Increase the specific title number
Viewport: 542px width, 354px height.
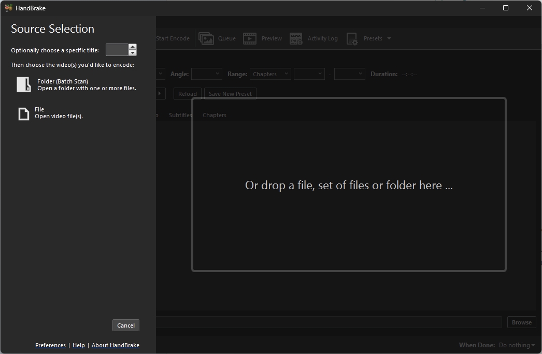[x=132, y=47]
